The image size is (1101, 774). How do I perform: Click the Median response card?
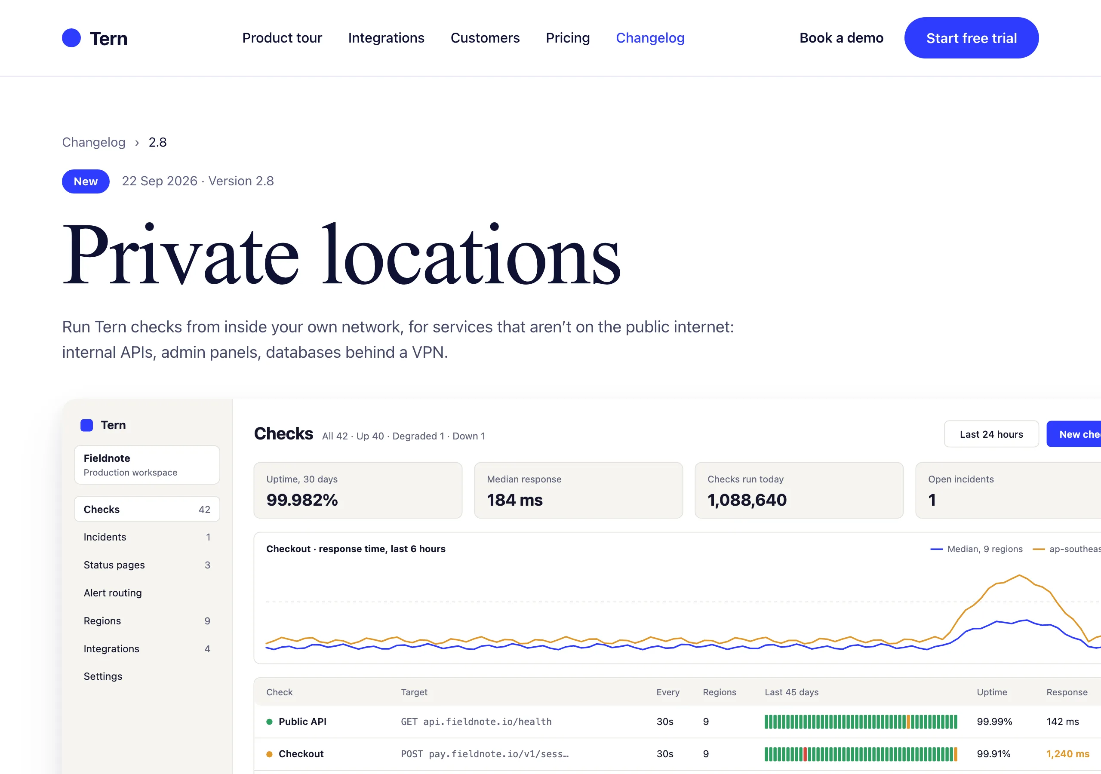[578, 490]
